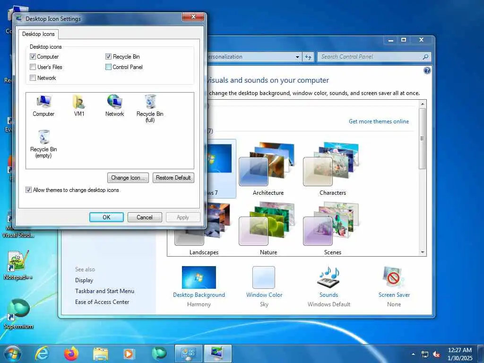Viewport: 484px width, 363px height.
Task: Uncheck the Recycle Bin checkbox
Action: click(108, 57)
